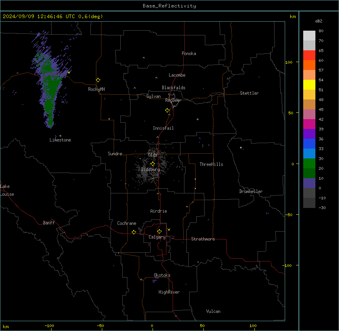
Task: Click the yellow diamond marker near RockyMH
Action: tap(98, 80)
